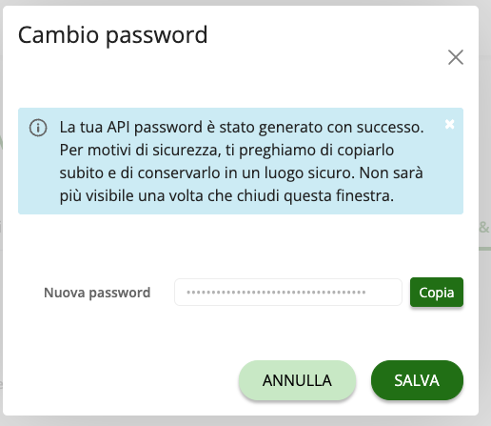Copy the new password with Copia
The width and height of the screenshot is (491, 426).
click(x=437, y=293)
